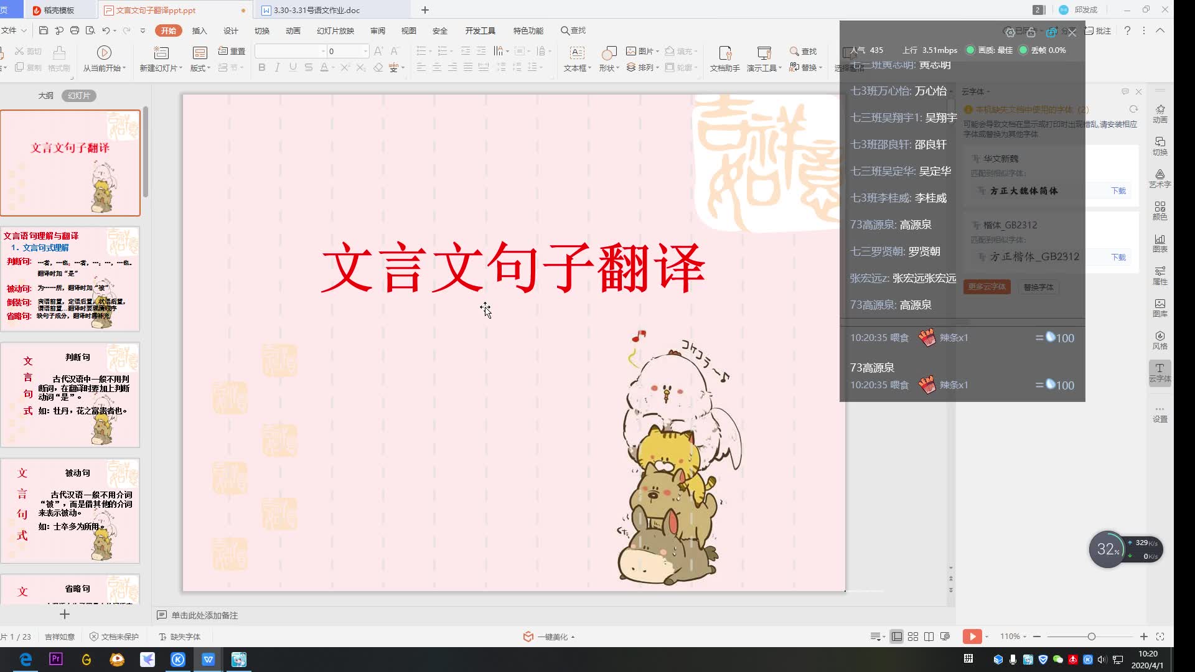The image size is (1195, 672).
Task: Collapse the ribbon with the chevron
Action: click(x=1160, y=30)
